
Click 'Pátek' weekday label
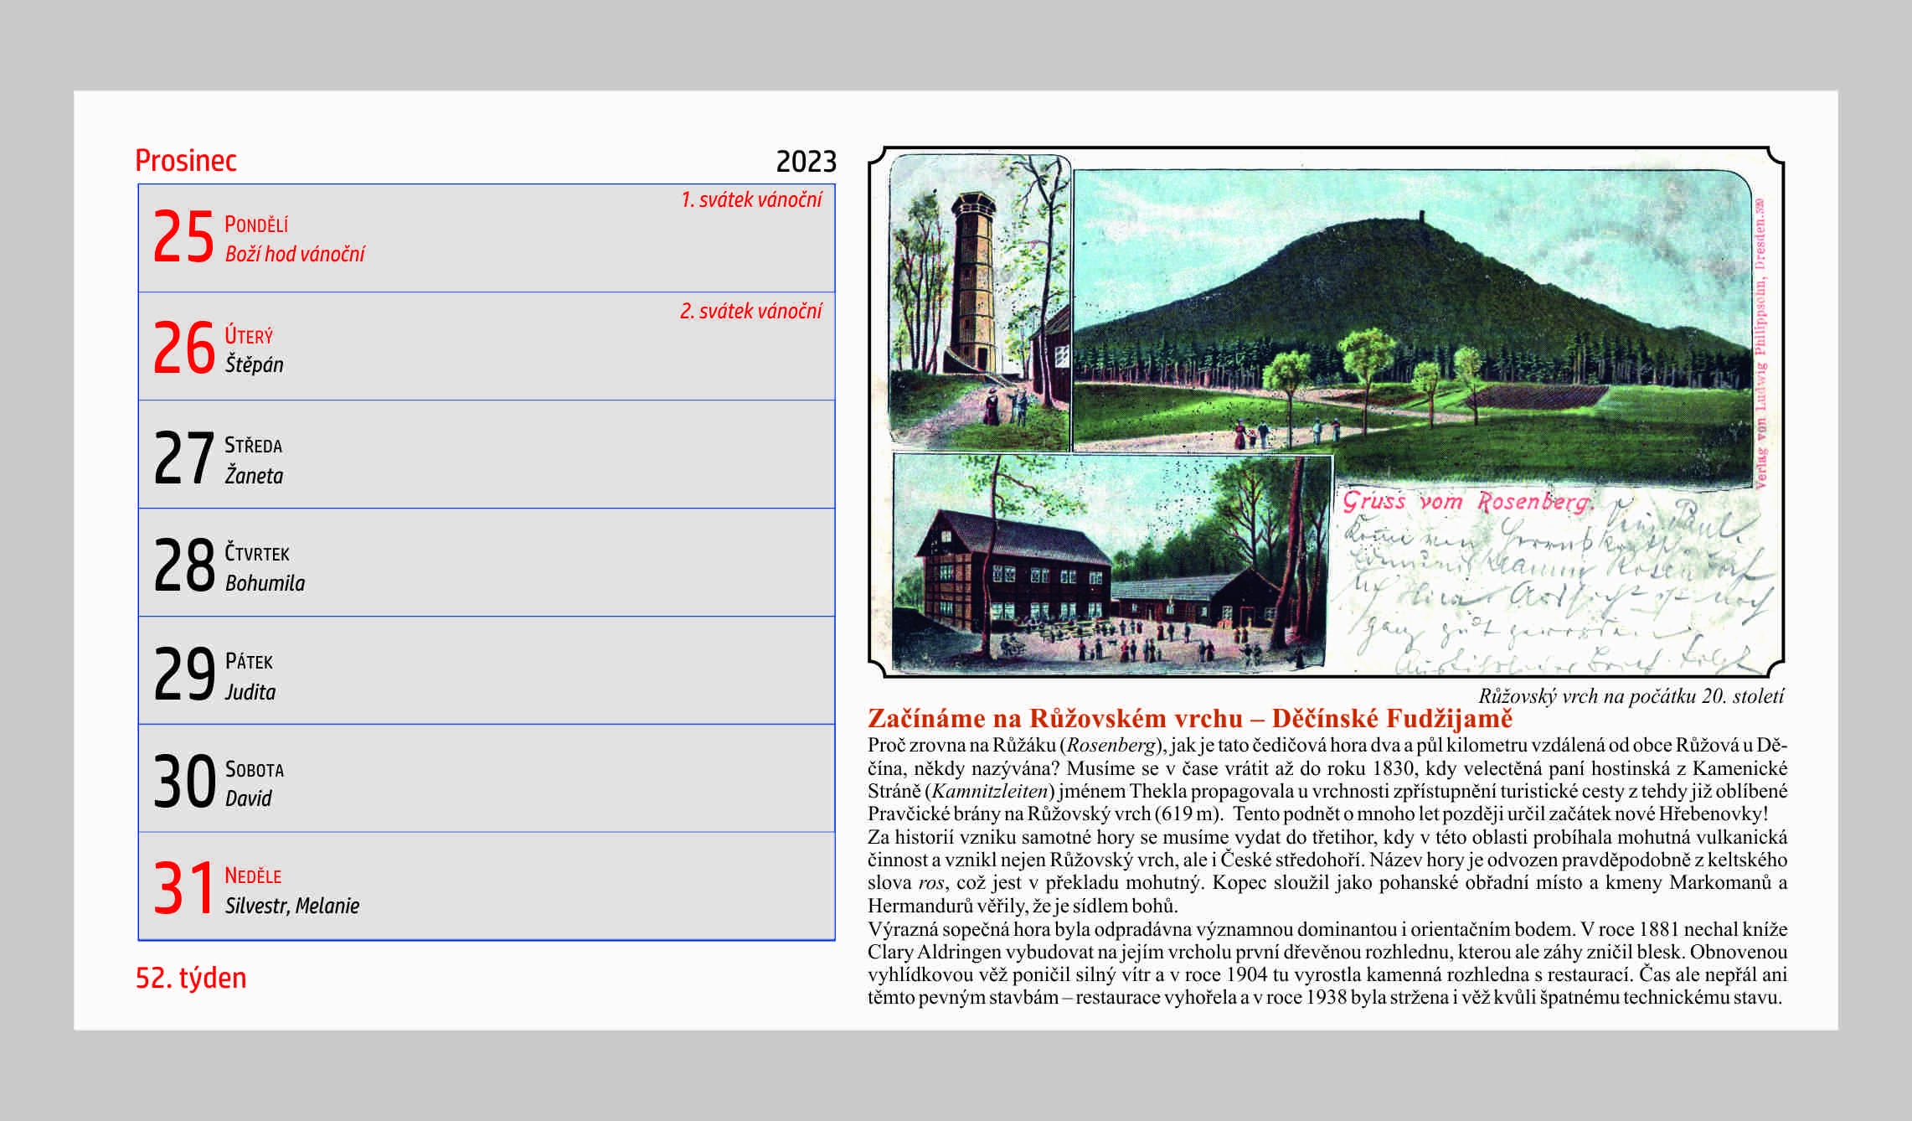(x=249, y=661)
